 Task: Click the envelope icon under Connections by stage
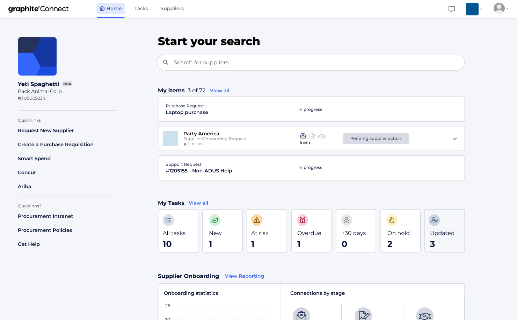(x=301, y=314)
